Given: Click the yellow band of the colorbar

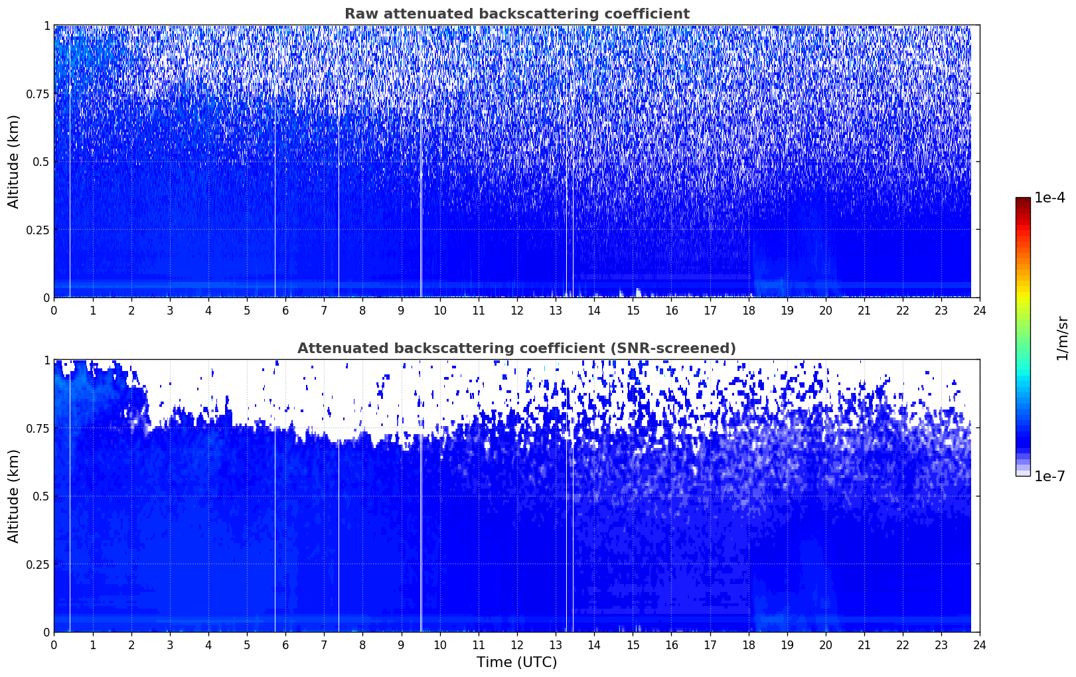Looking at the screenshot, I should point(1022,287).
